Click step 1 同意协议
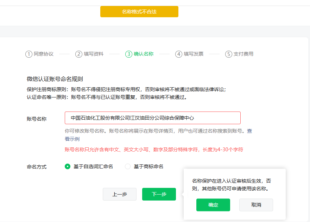 pyautogui.click(x=39, y=54)
